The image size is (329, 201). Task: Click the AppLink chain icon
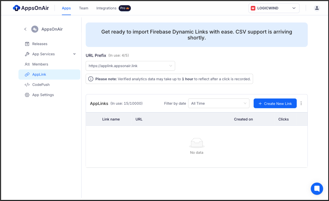click(27, 74)
